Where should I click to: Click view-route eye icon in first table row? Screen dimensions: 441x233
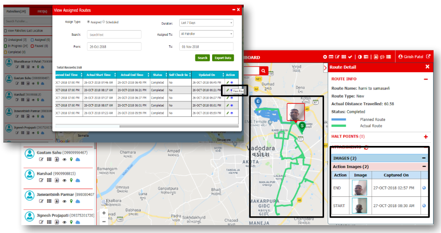tap(232, 82)
